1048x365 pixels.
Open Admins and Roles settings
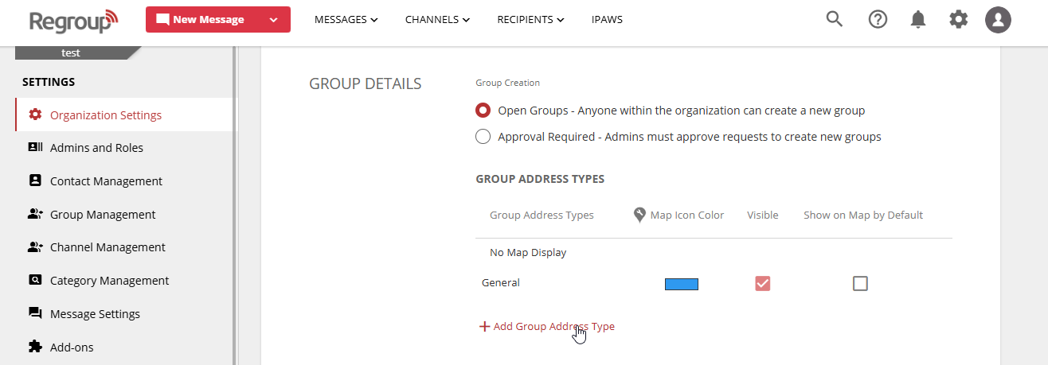point(96,148)
